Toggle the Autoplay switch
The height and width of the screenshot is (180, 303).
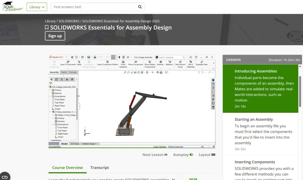pyautogui.click(x=191, y=155)
